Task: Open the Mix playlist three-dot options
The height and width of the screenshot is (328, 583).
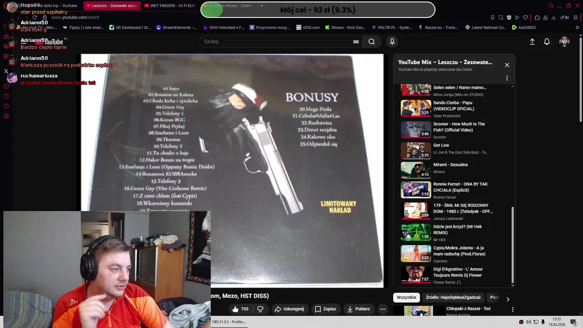Action: click(x=507, y=78)
